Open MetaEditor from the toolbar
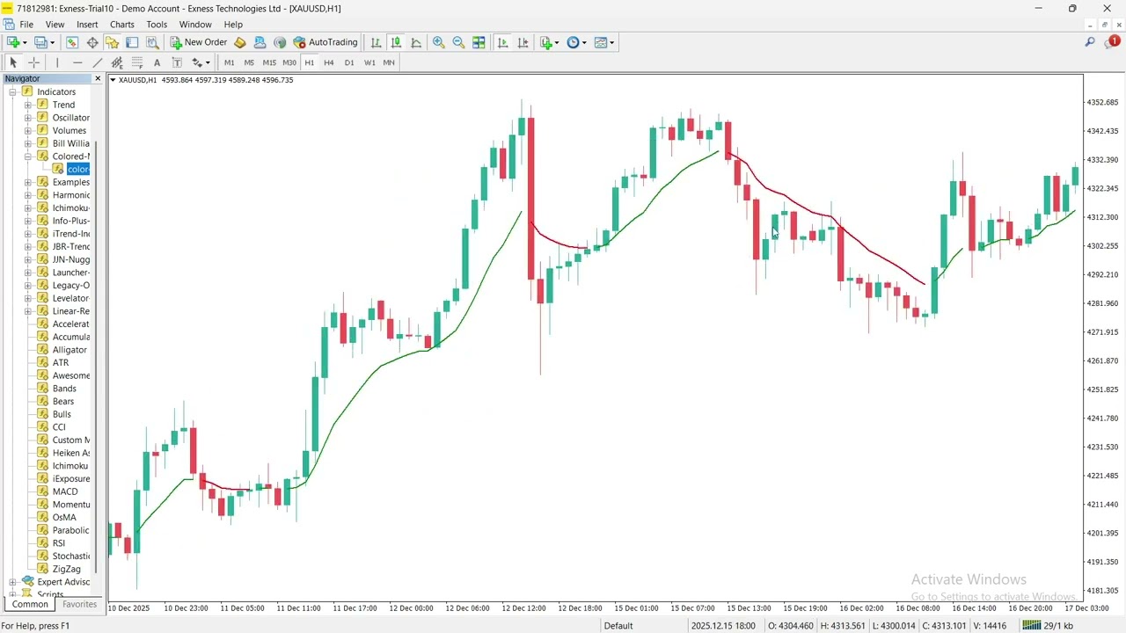This screenshot has width=1126, height=633. pos(239,42)
